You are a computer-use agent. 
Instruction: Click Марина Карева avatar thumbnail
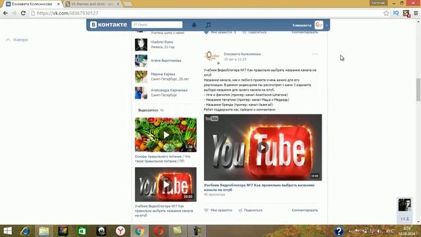tap(141, 77)
